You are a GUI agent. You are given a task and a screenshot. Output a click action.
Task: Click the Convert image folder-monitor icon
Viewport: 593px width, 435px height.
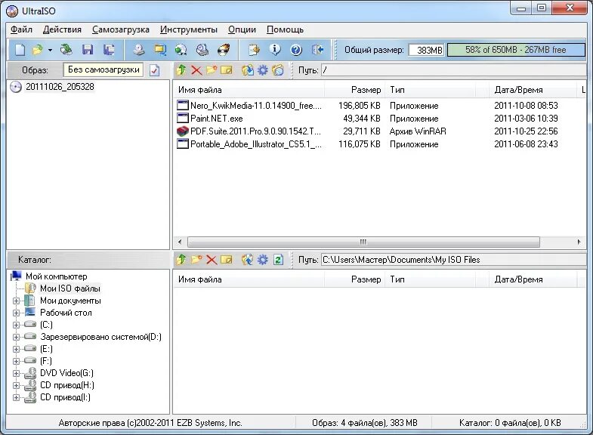point(160,50)
